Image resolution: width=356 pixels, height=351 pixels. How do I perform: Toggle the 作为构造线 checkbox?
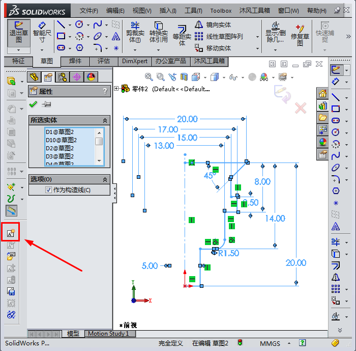[49, 190]
